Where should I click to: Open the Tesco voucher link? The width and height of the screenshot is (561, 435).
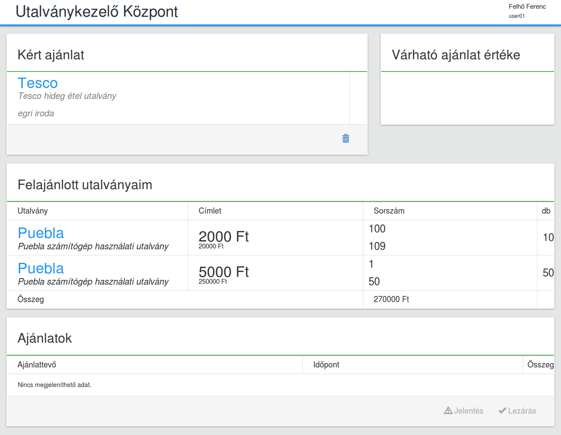click(x=37, y=83)
